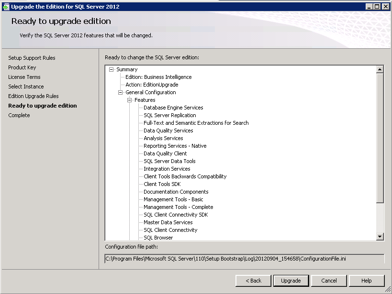This screenshot has height=294, width=392.
Task: Select 'Action: EditionUpgrade' tree row
Action: tap(152, 85)
